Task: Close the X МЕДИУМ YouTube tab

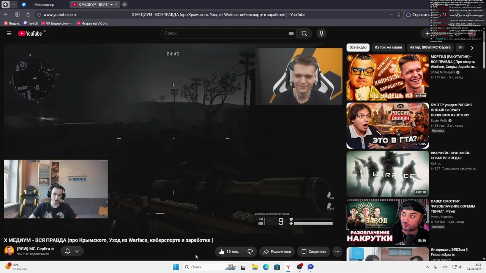Action: click(x=116, y=5)
